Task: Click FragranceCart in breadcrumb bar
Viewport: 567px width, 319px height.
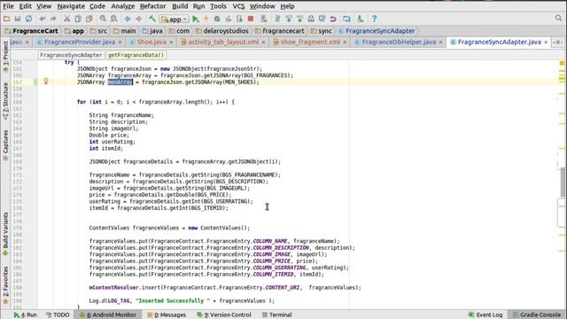Action: pos(31,31)
